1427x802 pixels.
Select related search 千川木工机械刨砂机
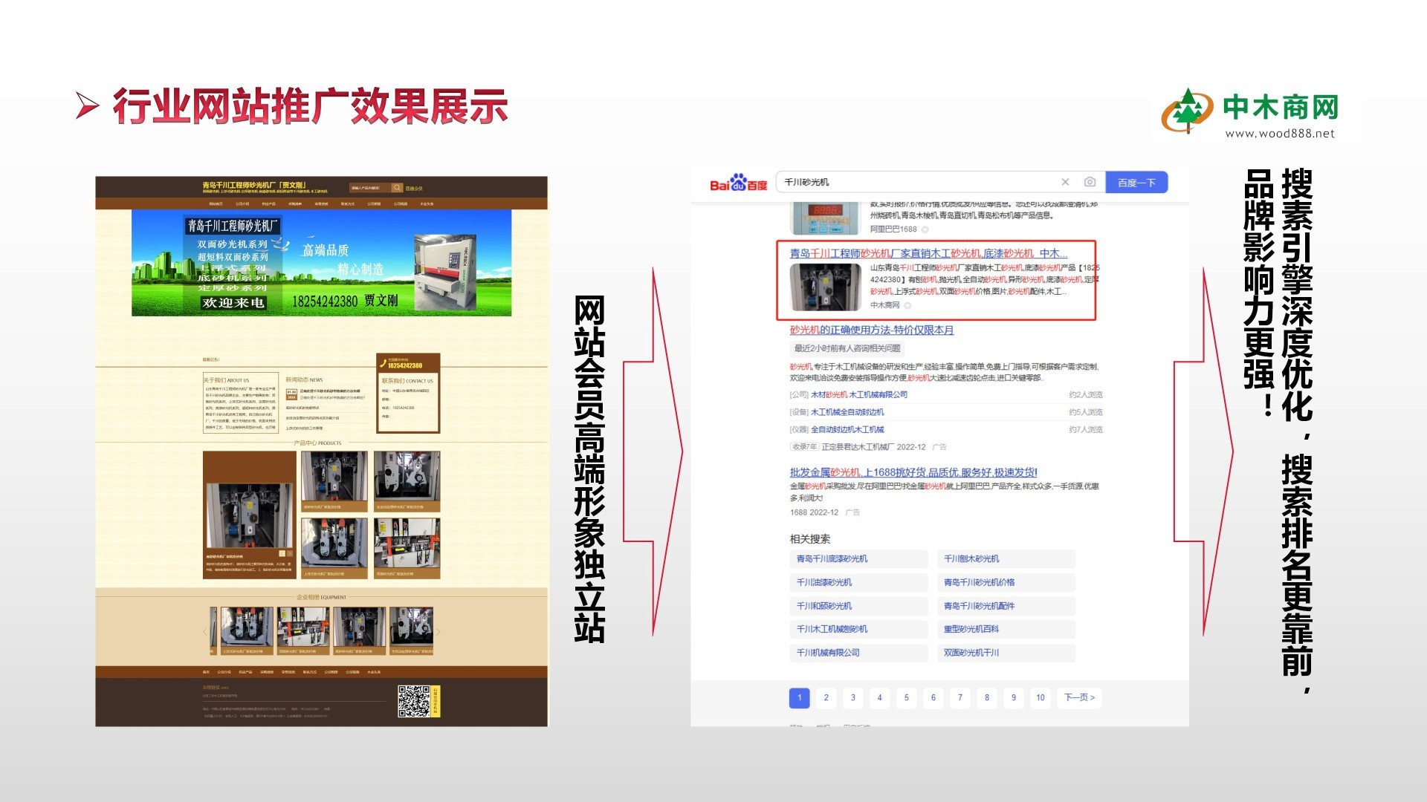[x=858, y=629]
